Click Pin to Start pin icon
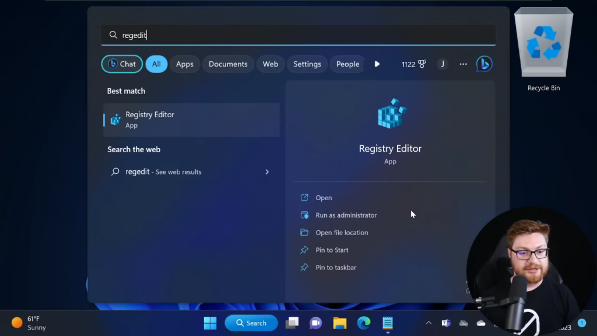The height and width of the screenshot is (336, 597). pyautogui.click(x=304, y=250)
